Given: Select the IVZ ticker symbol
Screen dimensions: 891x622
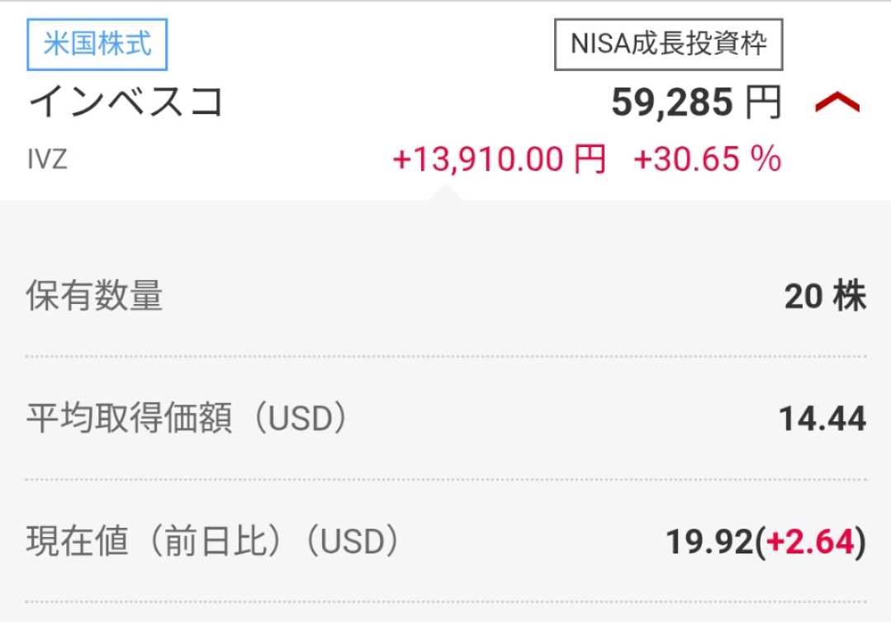Looking at the screenshot, I should (x=47, y=159).
